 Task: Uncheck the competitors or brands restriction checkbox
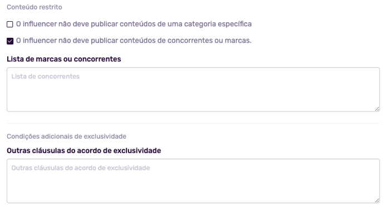pos(10,41)
